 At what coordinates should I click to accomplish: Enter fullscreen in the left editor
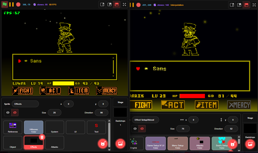tap(124, 4)
